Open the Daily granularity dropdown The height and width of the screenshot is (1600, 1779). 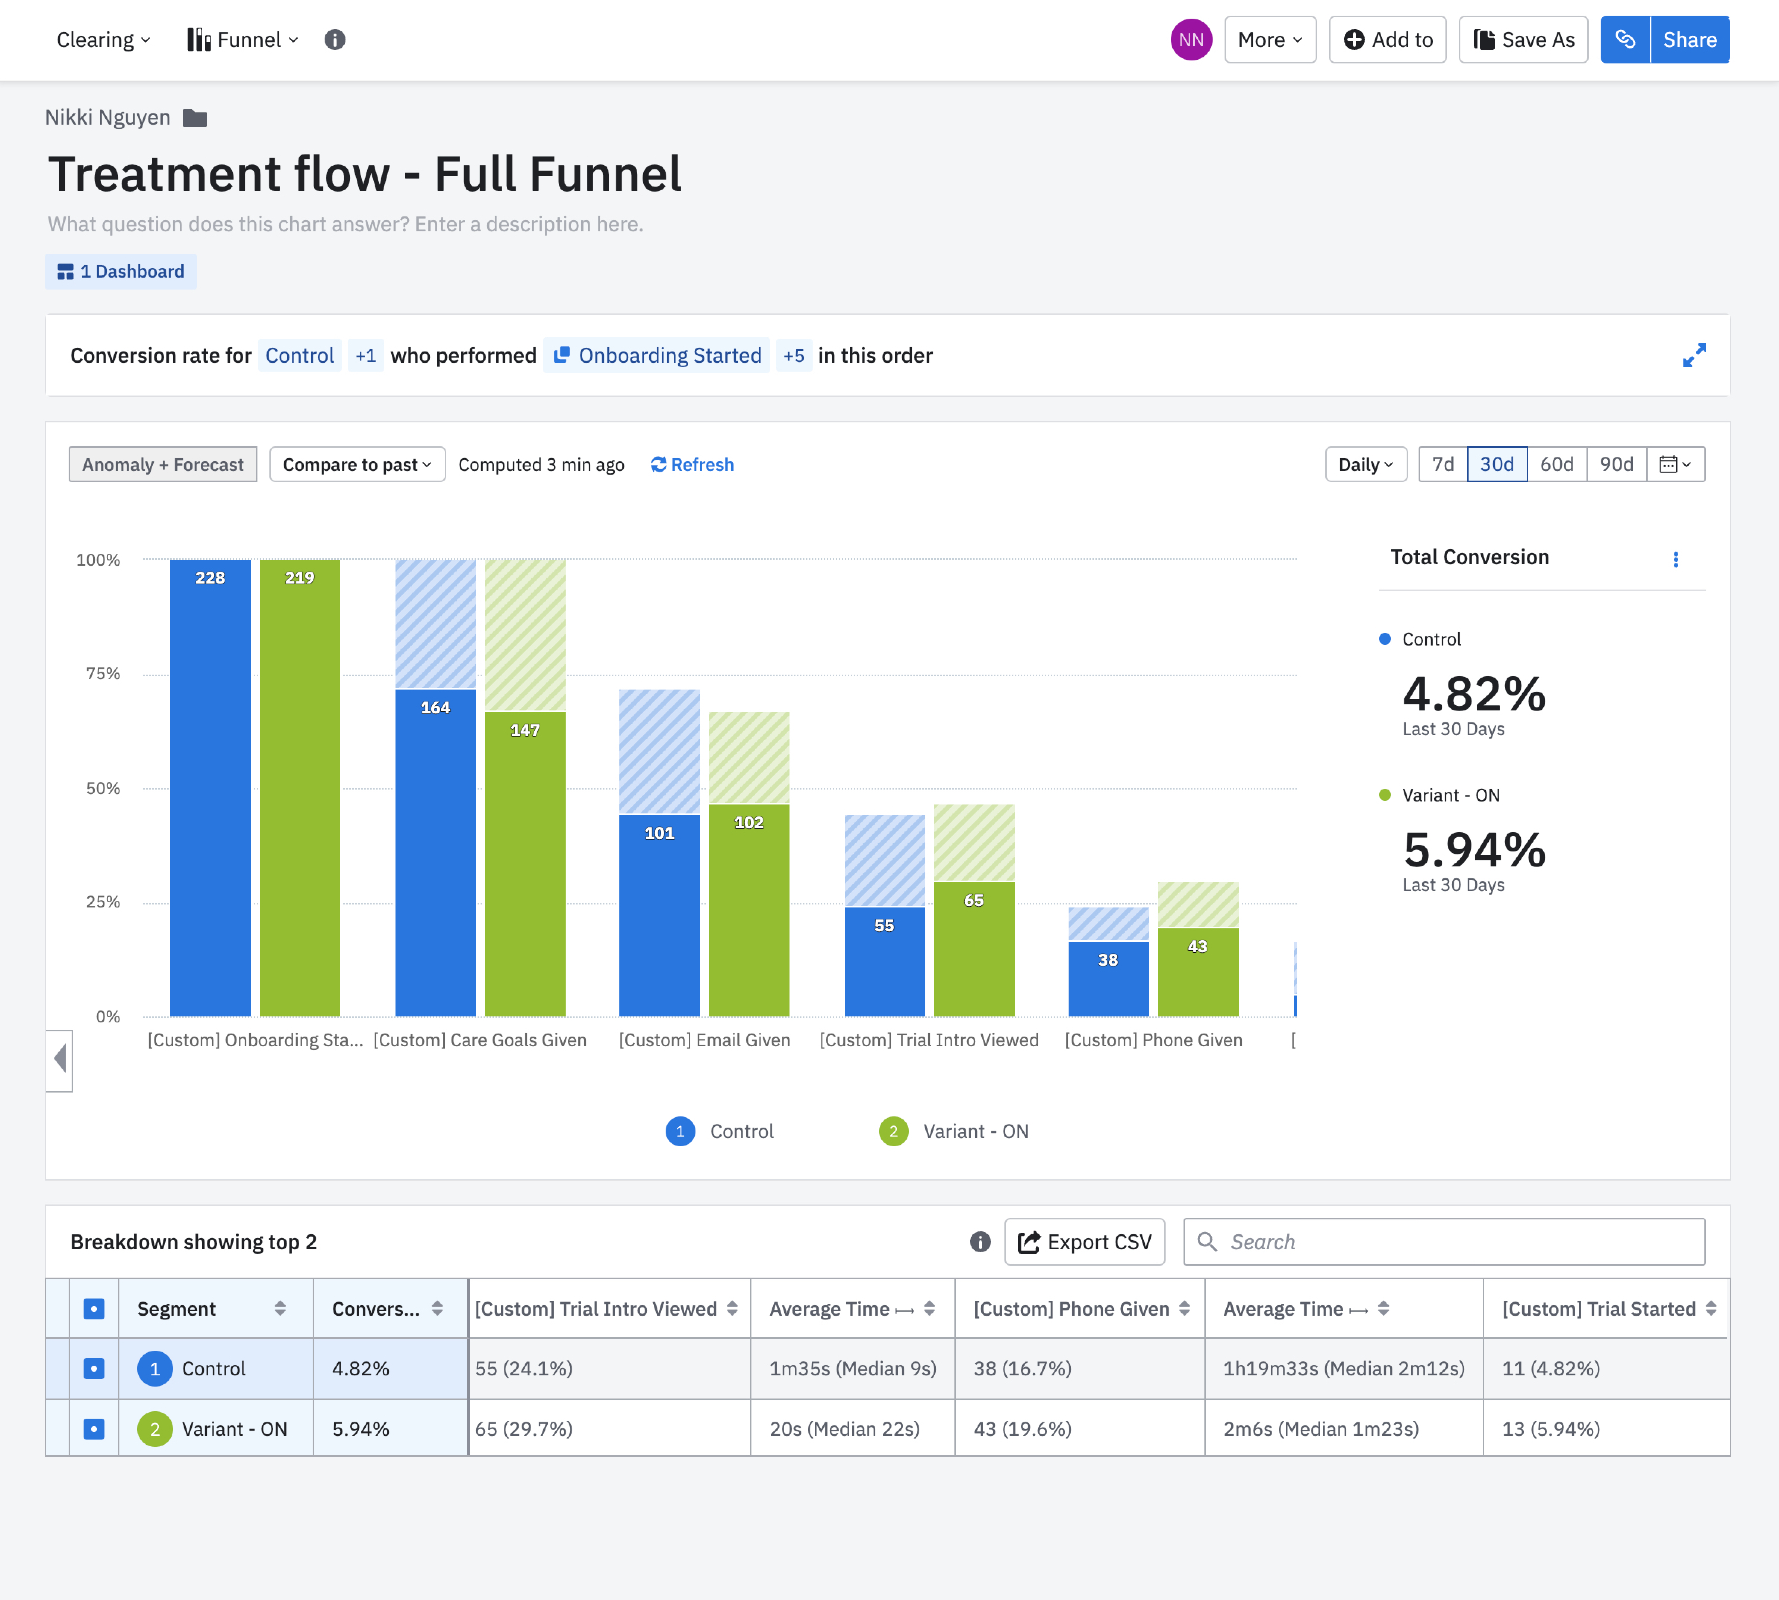1364,464
